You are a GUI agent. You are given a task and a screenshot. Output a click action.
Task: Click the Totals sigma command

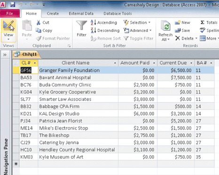(209, 23)
